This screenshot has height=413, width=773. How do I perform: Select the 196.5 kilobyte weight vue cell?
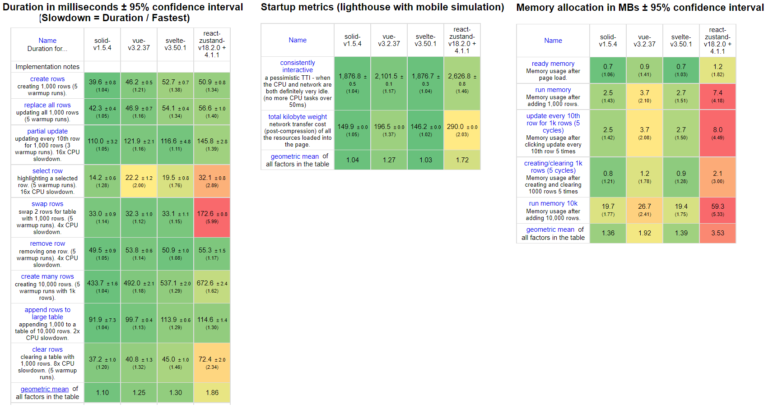[x=389, y=130]
